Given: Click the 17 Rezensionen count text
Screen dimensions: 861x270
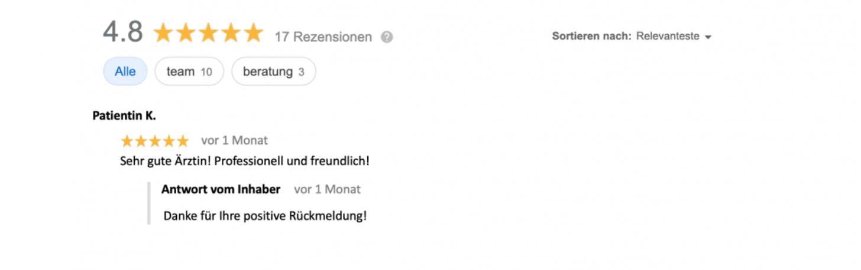Looking at the screenshot, I should [x=323, y=37].
